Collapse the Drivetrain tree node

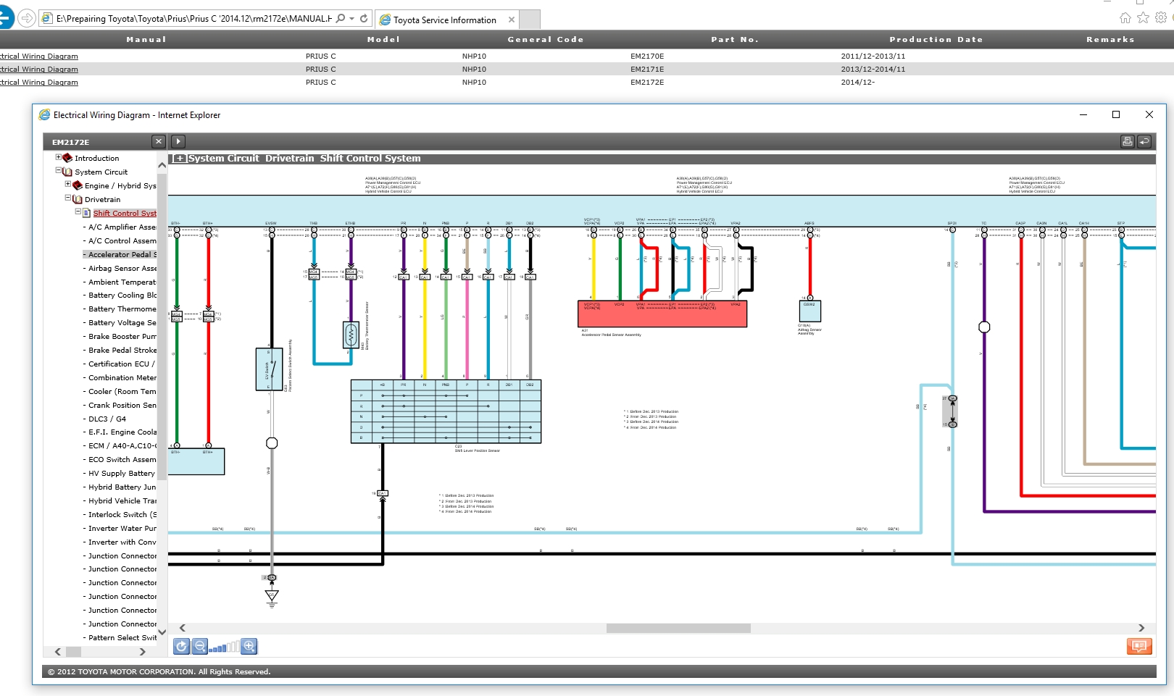[x=68, y=198]
